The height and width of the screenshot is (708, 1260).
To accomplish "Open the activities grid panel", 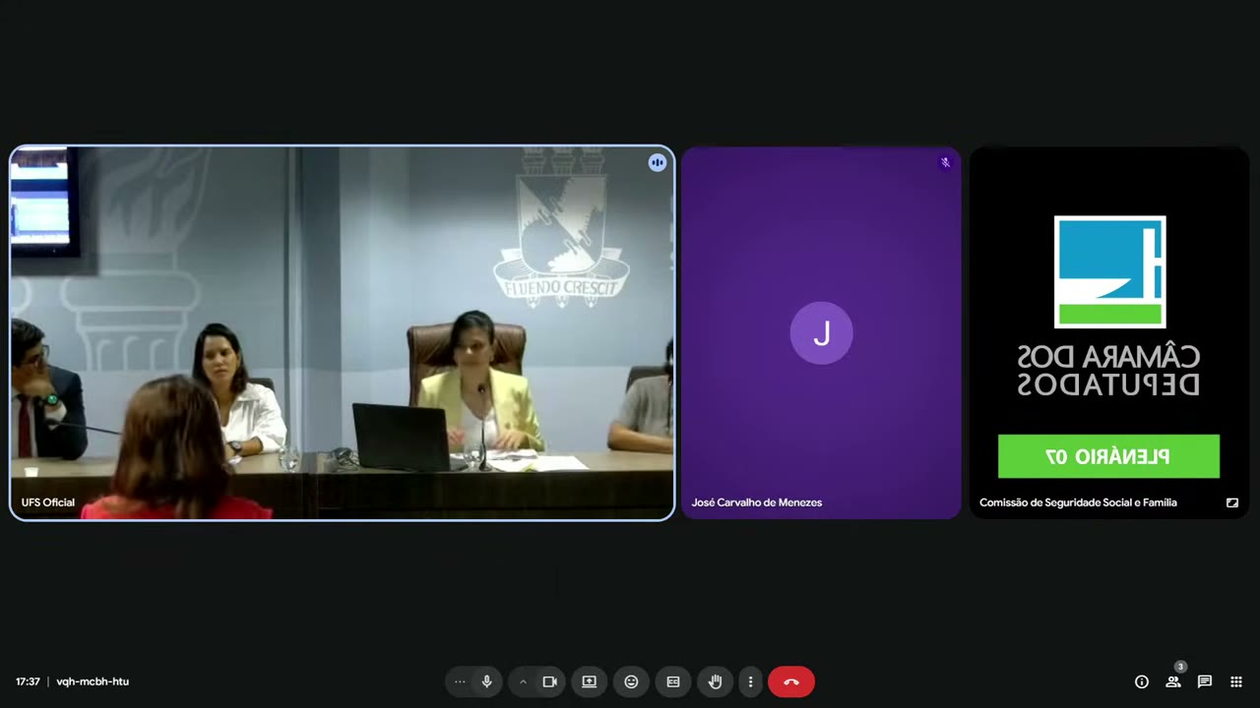I will coord(1236,681).
